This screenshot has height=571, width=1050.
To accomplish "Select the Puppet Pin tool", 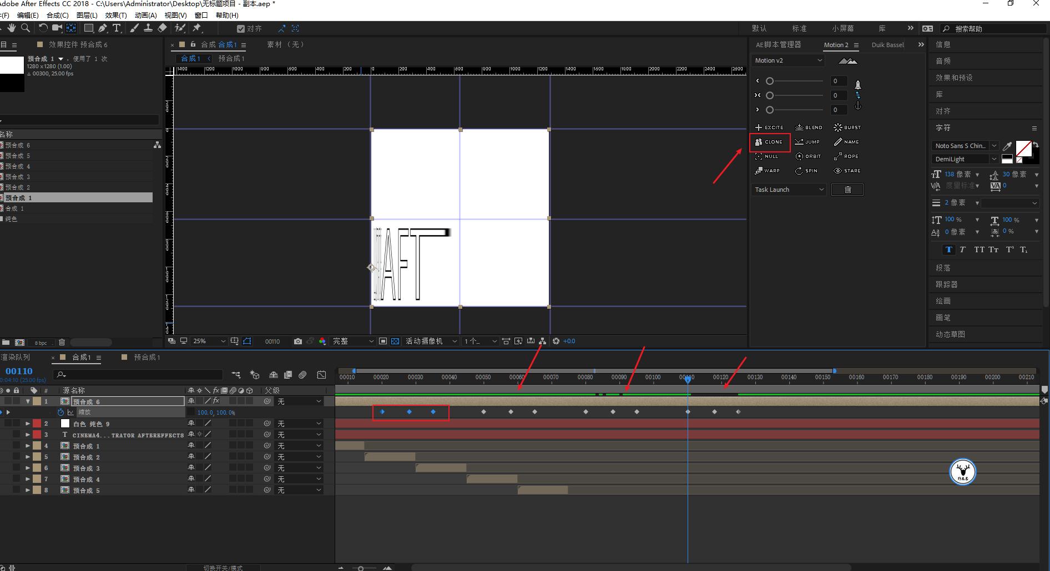I will click(197, 28).
